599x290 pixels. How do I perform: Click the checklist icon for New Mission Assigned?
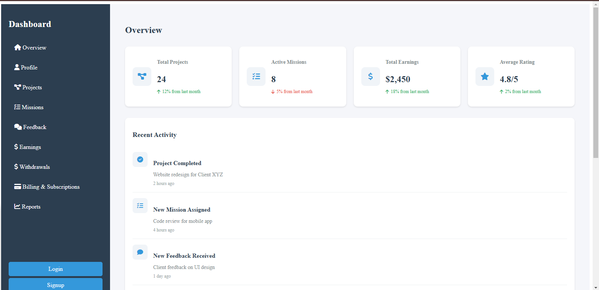point(140,206)
